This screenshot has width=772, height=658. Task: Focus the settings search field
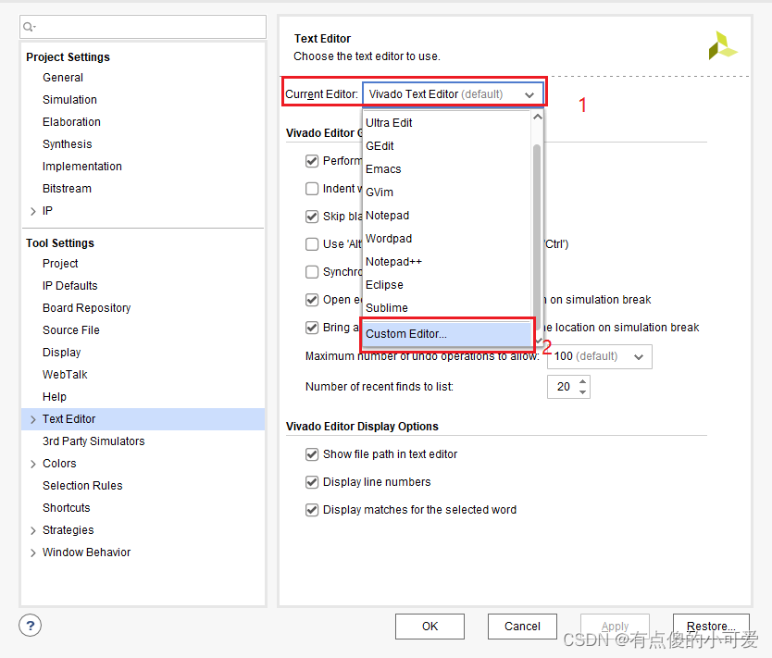[143, 27]
